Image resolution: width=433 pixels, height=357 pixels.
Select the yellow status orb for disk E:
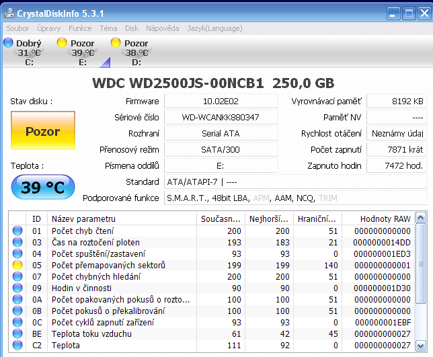tap(62, 43)
